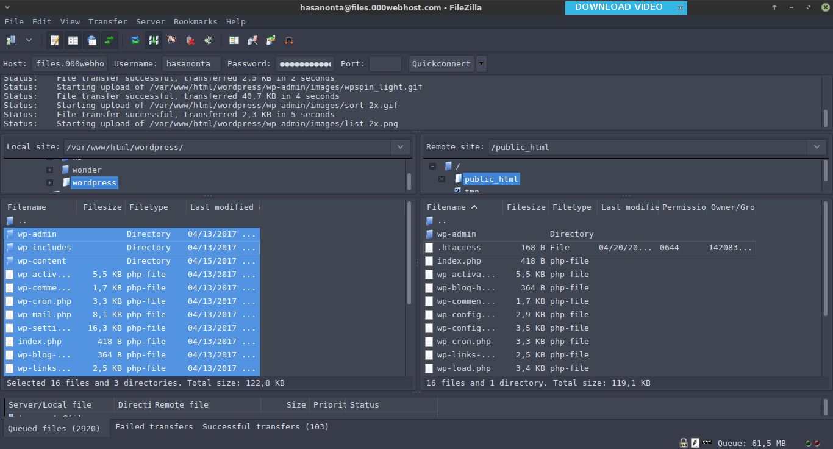The image size is (833, 449).
Task: Expand the public_html node in remote tree
Action: tap(442, 179)
